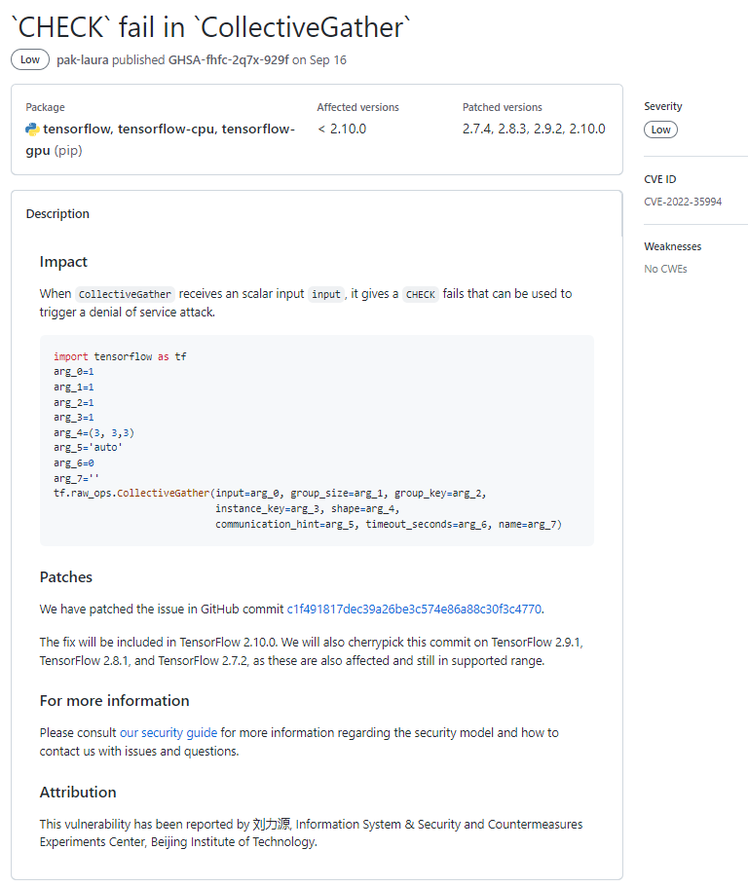748x887 pixels.
Task: Click the 'Weaknesses' sidebar label
Action: point(673,246)
